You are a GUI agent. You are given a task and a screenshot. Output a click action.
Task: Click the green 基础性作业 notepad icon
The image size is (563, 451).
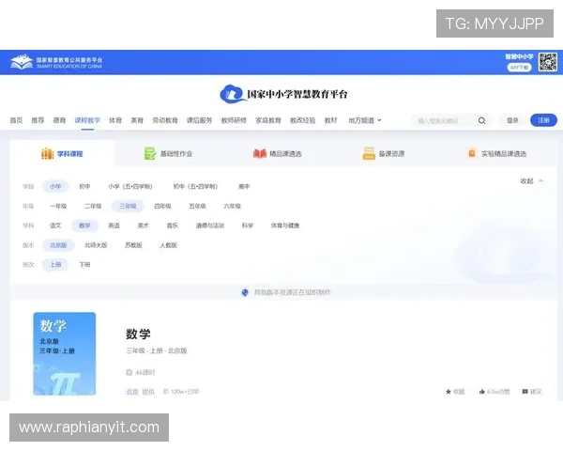[x=150, y=153]
